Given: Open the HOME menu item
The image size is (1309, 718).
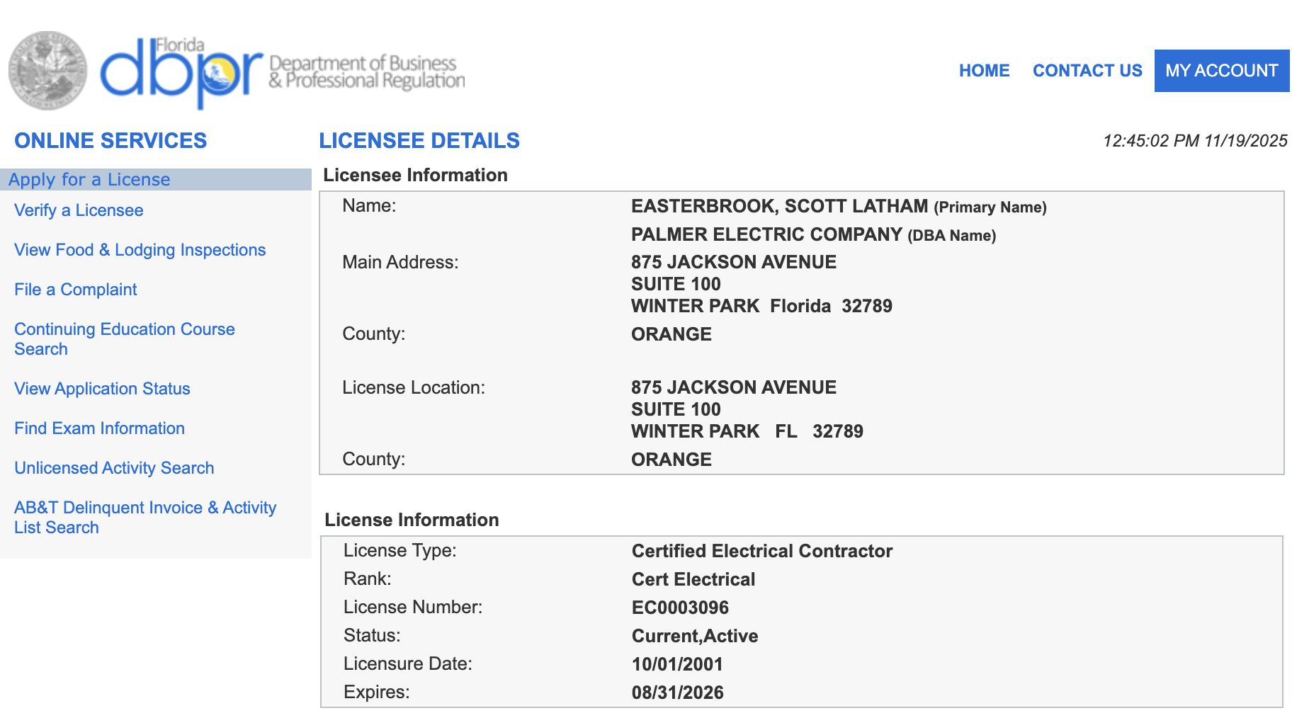Looking at the screenshot, I should [x=984, y=70].
